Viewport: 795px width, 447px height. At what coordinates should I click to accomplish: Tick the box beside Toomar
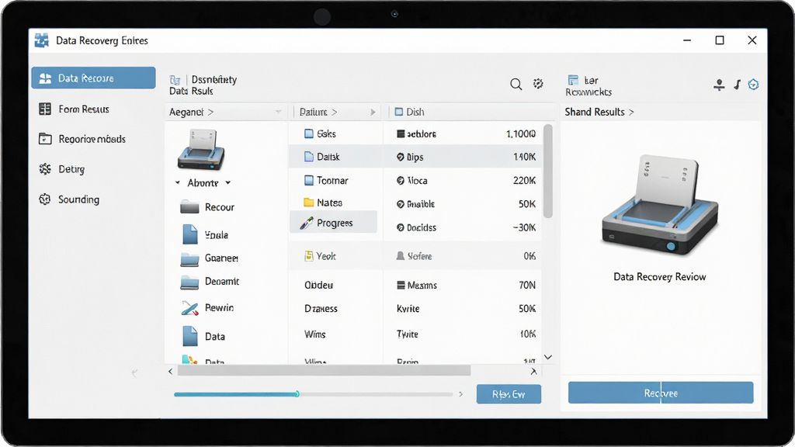tap(309, 180)
